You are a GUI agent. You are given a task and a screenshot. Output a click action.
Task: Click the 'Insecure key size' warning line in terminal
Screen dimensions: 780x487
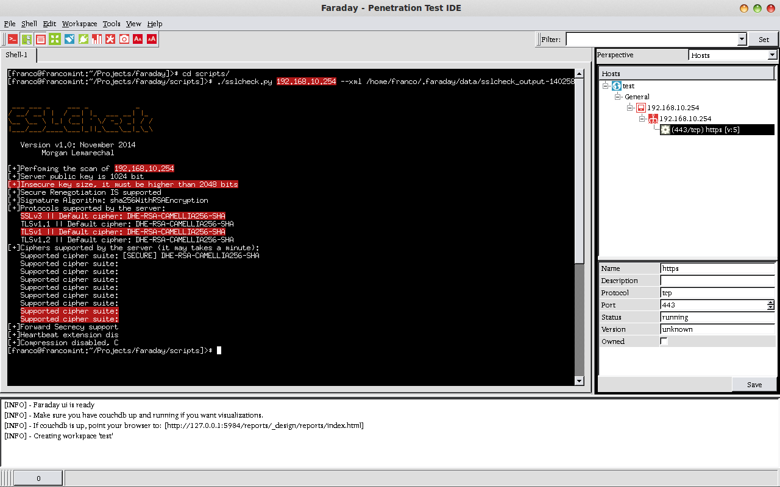[x=123, y=184]
